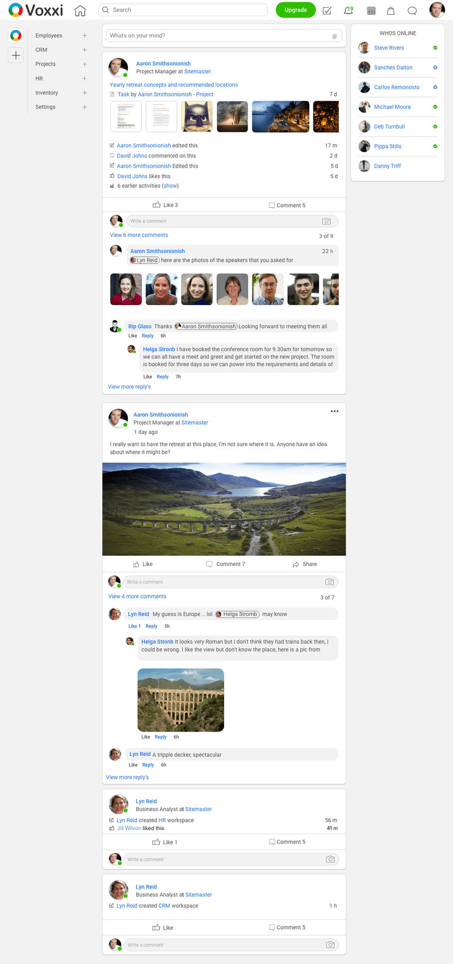Screen dimensions: 453x964
Task: Expand the CRM sidebar item
Action: (x=84, y=50)
